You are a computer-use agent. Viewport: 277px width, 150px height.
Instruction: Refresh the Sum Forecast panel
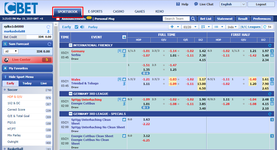[49, 44]
